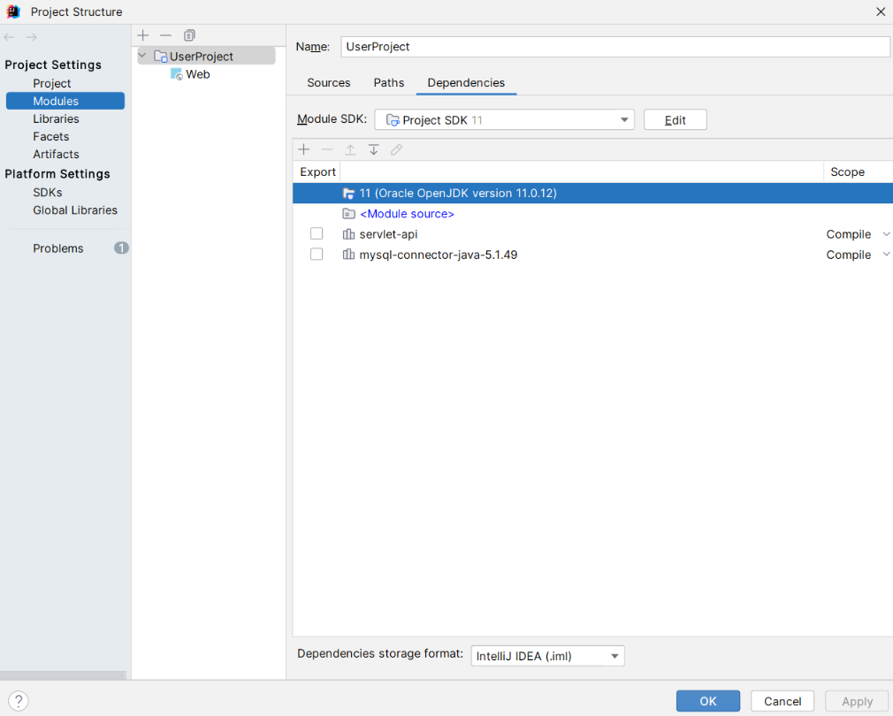Click the Problems count badge

[121, 248]
